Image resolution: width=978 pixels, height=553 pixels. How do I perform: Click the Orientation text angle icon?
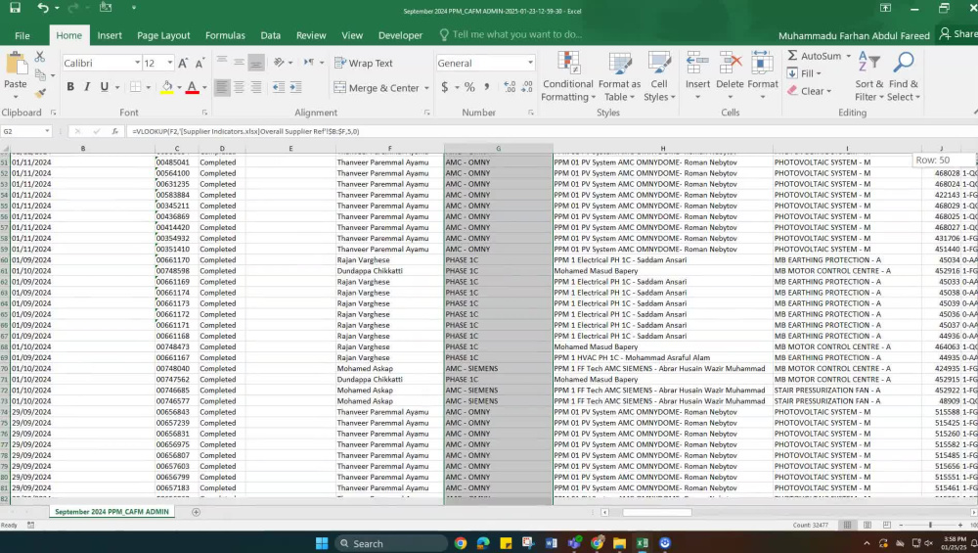point(280,62)
